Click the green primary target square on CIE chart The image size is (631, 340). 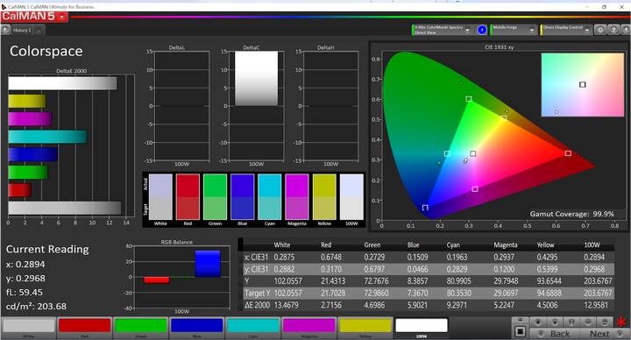tap(469, 99)
